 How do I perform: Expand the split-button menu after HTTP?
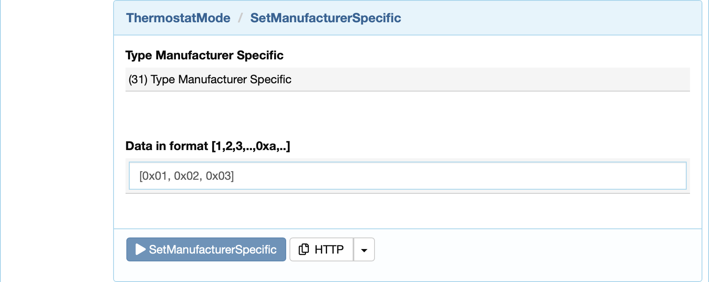click(364, 250)
